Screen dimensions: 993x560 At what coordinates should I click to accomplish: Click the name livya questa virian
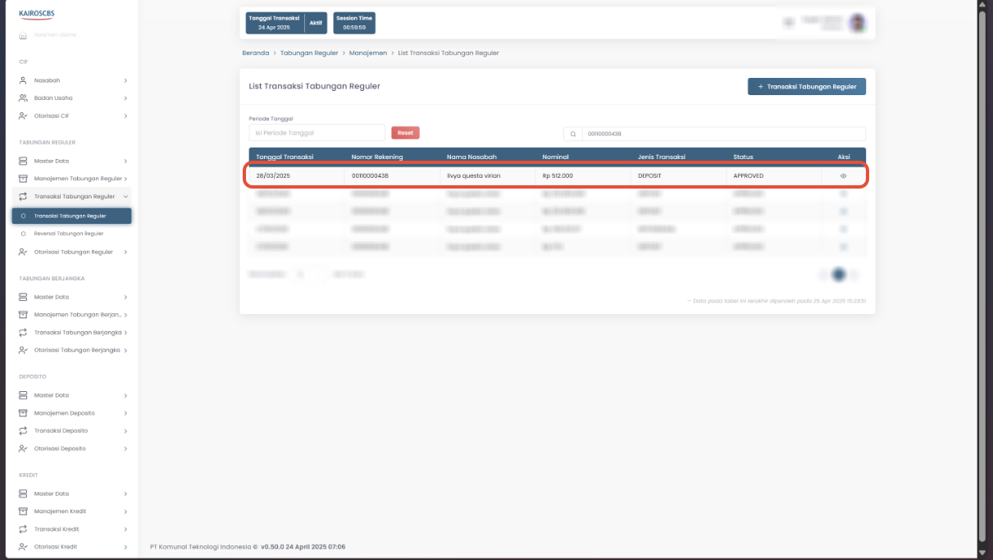(x=474, y=175)
